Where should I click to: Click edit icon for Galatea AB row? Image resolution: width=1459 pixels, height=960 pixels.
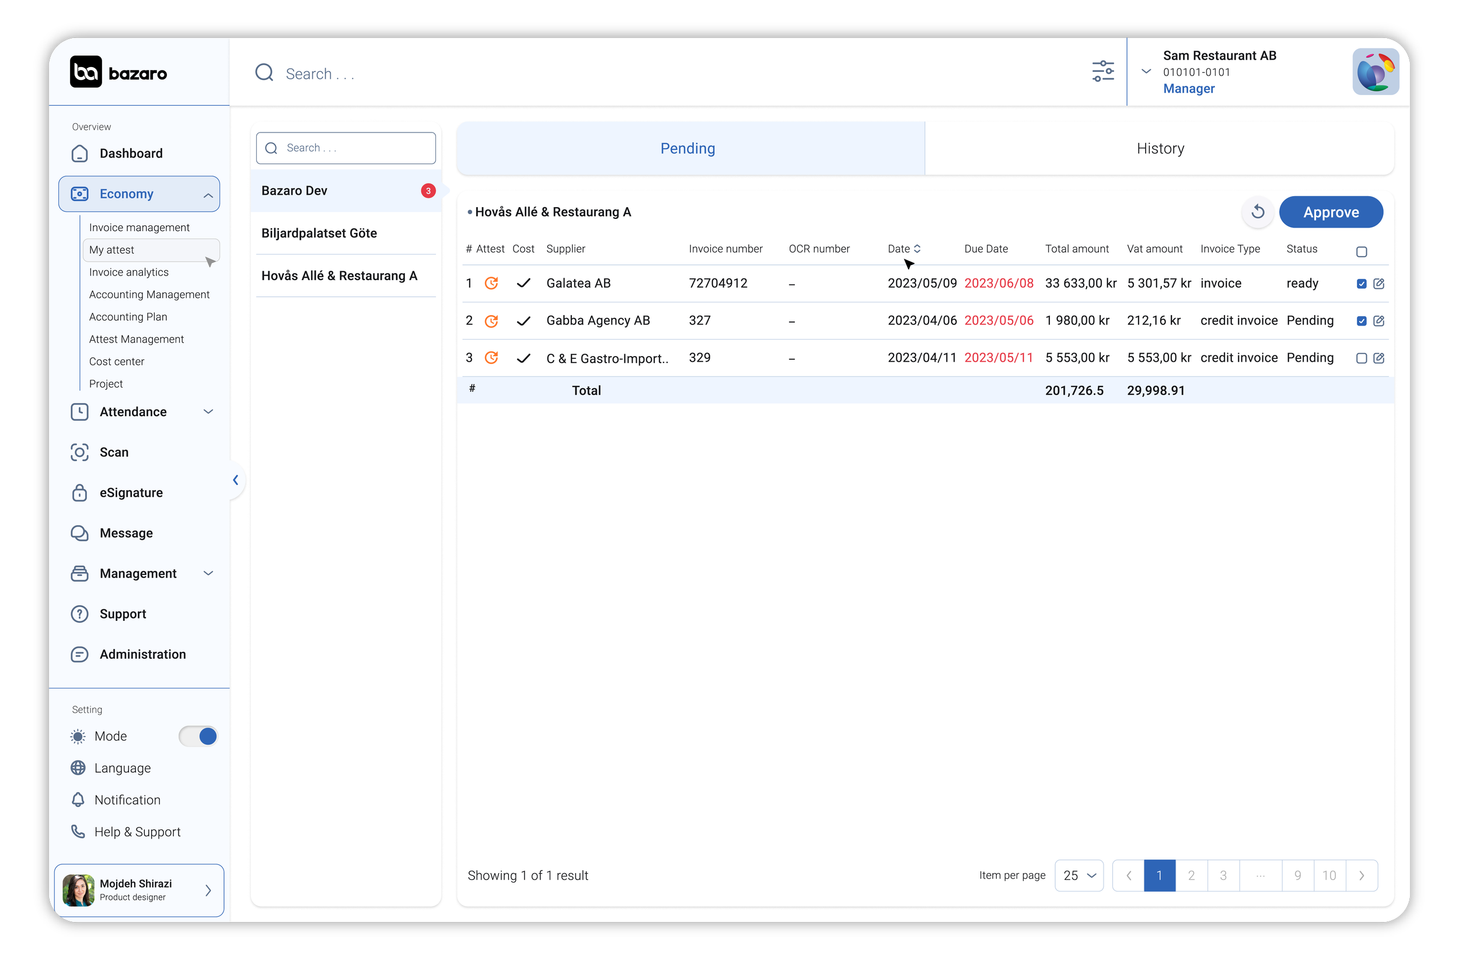pyautogui.click(x=1378, y=283)
